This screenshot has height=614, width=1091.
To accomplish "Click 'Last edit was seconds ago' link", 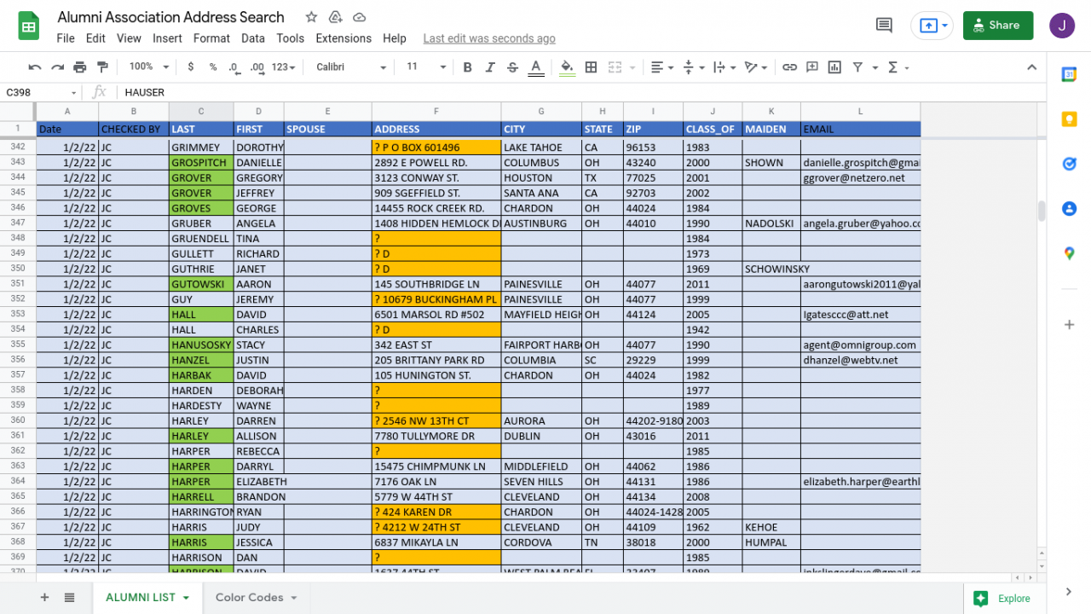I will coord(489,38).
